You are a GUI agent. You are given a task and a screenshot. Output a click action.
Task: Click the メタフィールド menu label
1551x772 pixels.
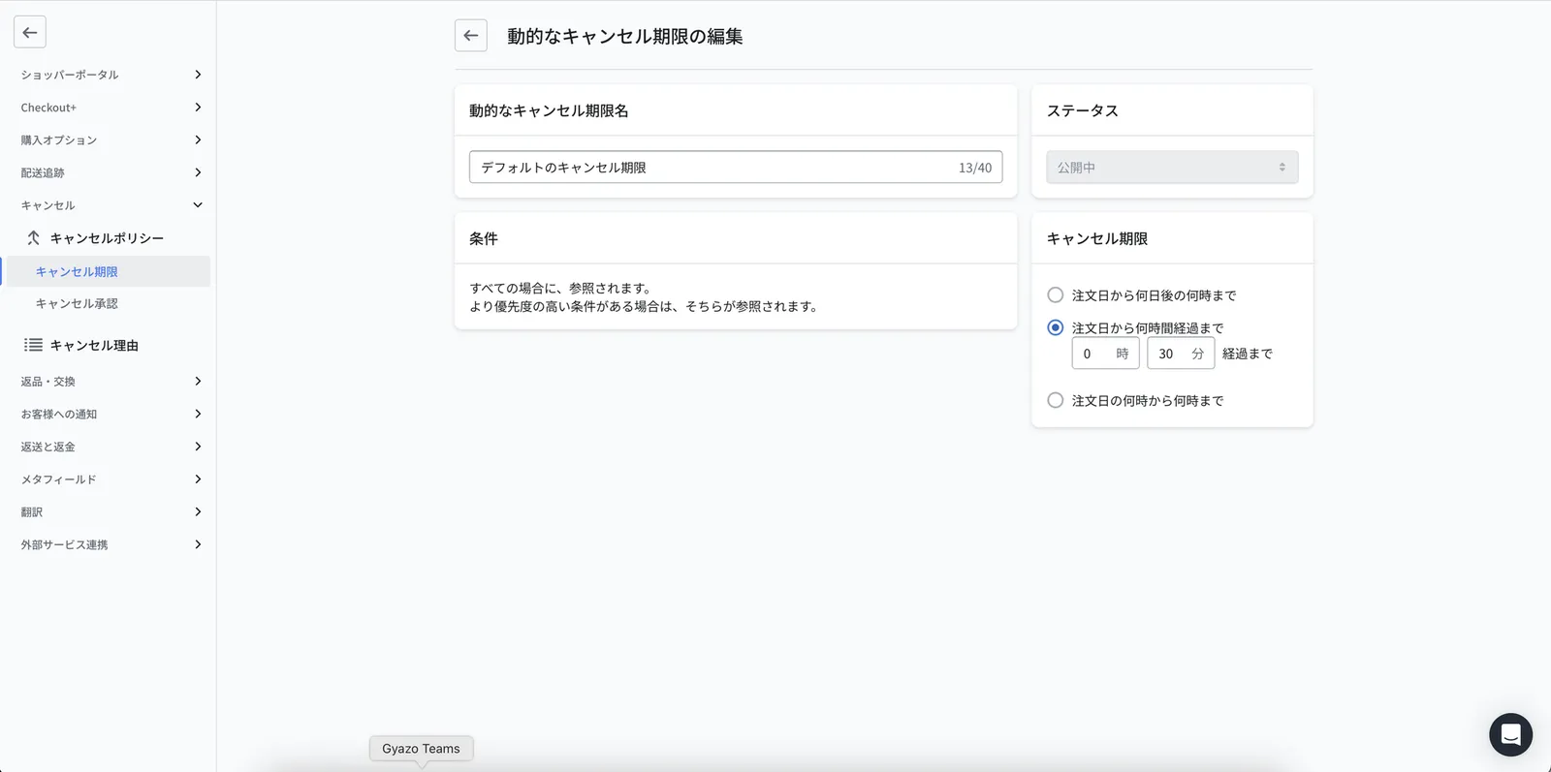tap(59, 479)
